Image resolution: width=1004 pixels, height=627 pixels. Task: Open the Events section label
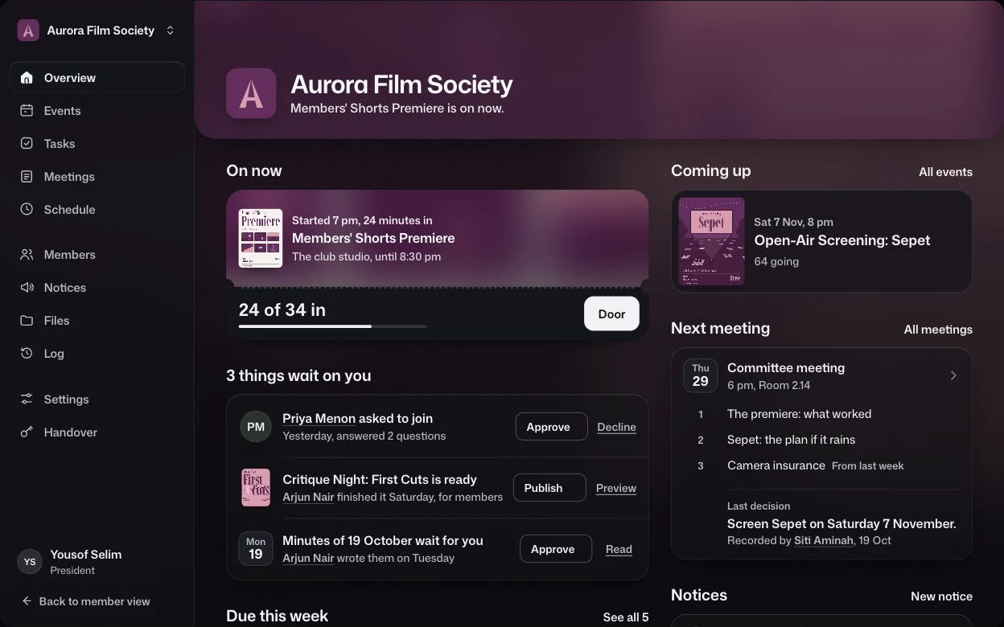pyautogui.click(x=62, y=111)
